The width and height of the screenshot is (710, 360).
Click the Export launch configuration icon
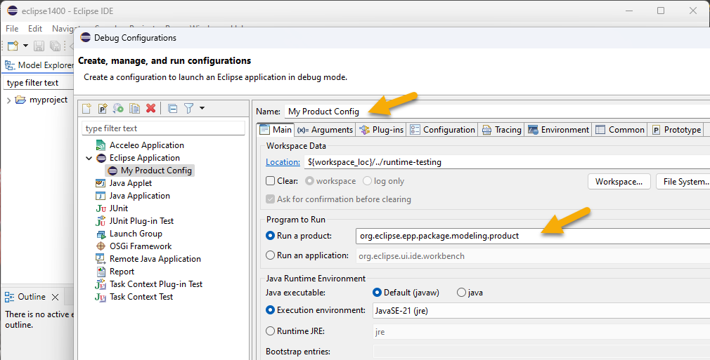pos(118,108)
